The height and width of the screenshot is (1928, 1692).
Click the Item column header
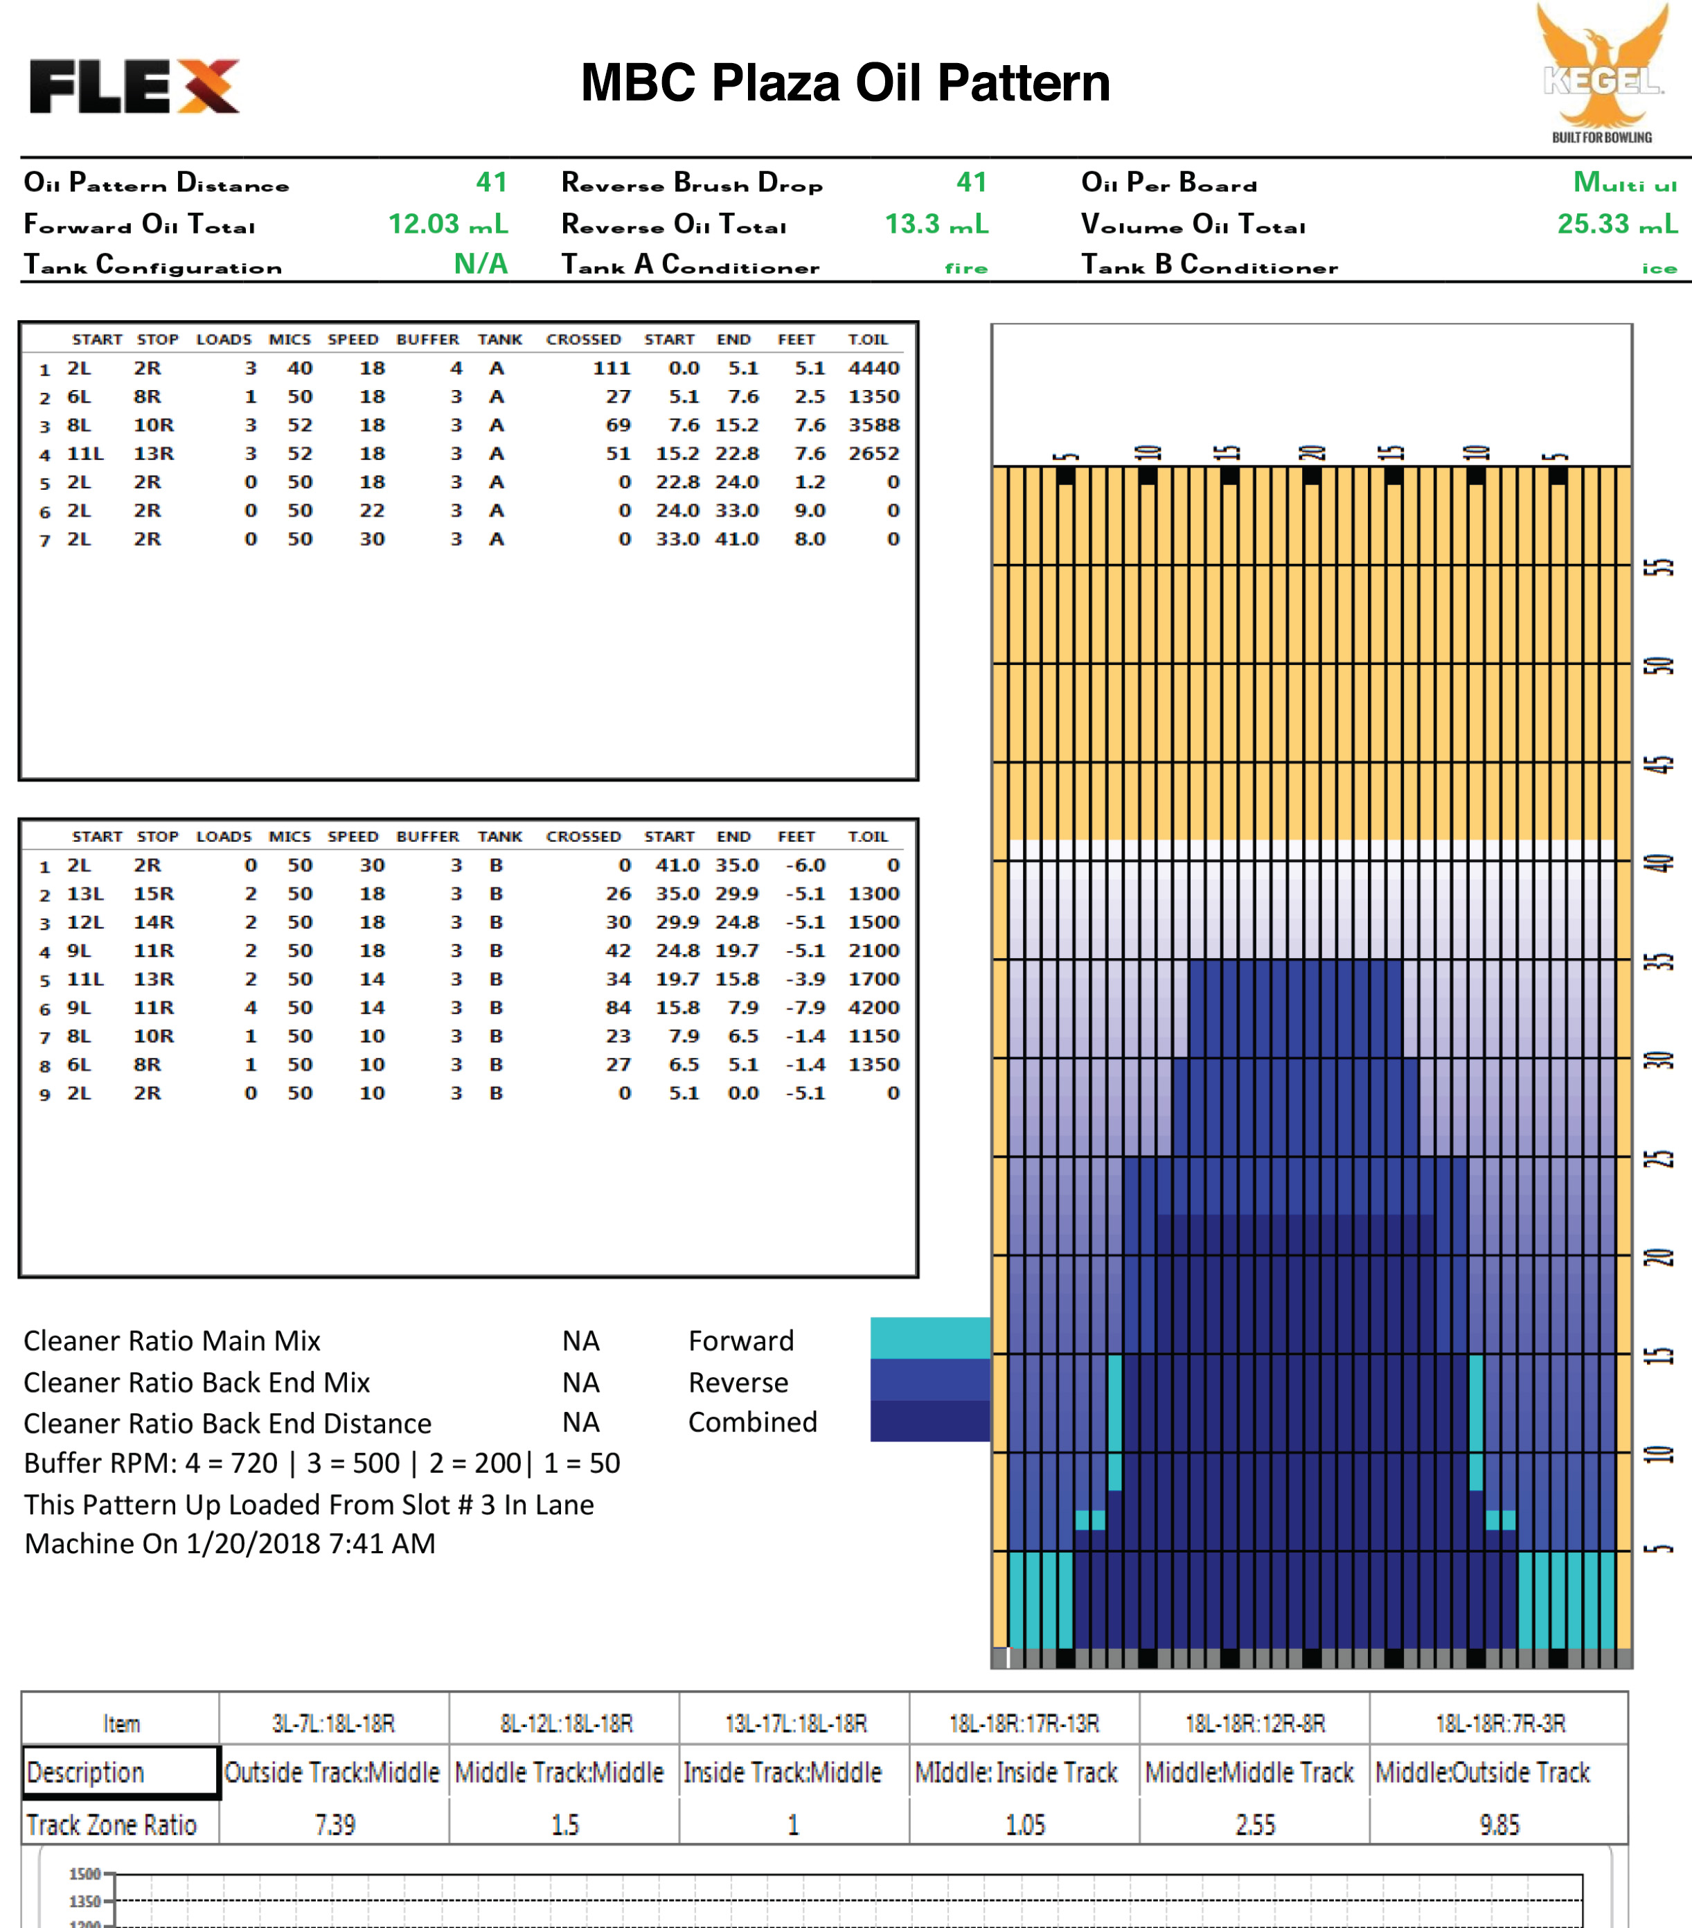pos(121,1724)
